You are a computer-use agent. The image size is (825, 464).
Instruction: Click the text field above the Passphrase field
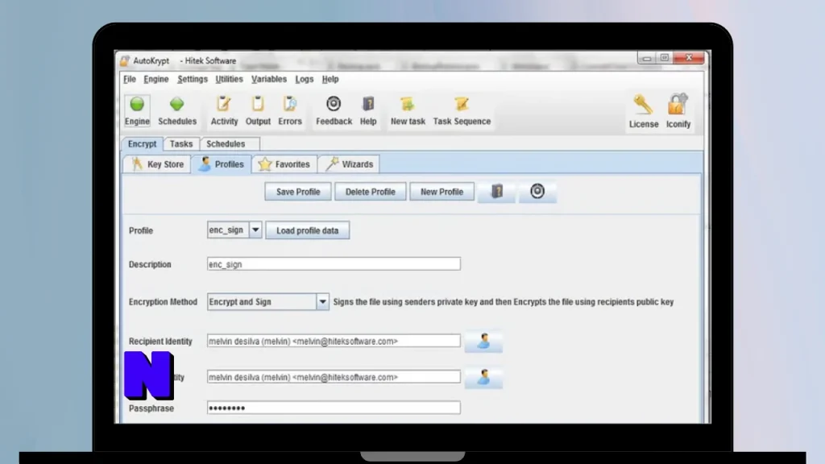(334, 377)
